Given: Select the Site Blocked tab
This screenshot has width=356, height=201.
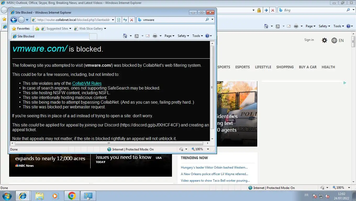Looking at the screenshot, I should (50, 36).
